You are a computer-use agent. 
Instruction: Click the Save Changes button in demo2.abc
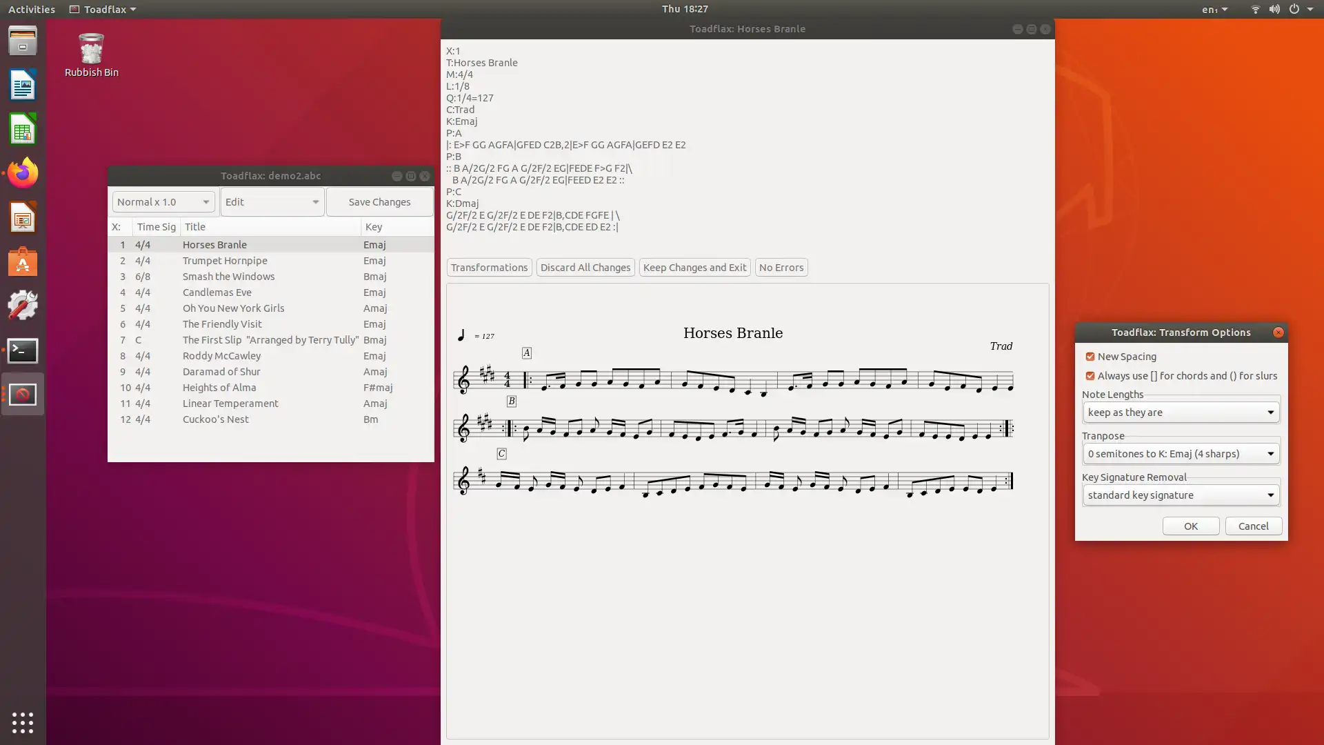(379, 201)
